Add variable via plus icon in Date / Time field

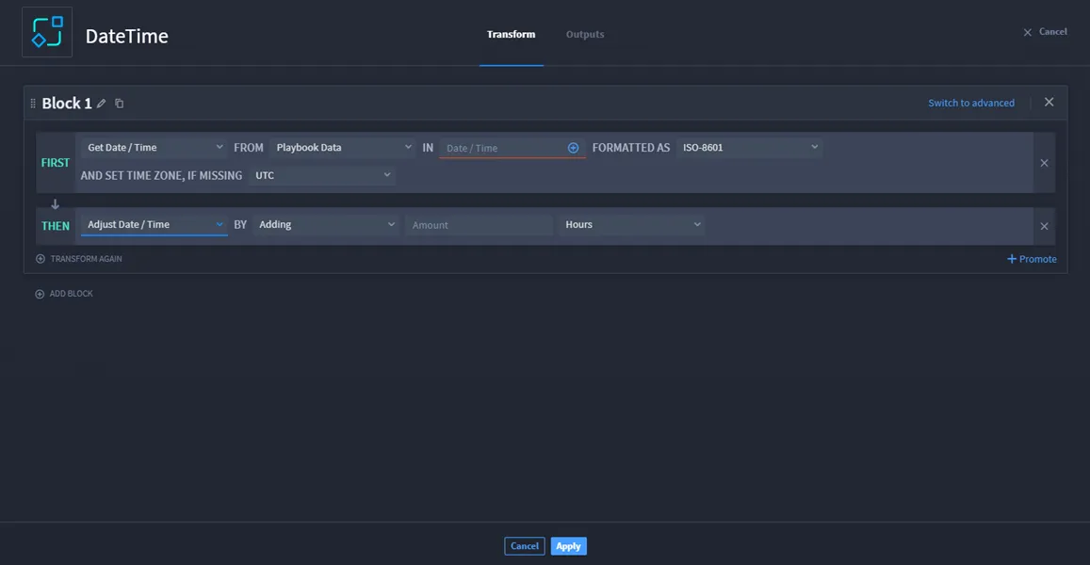tap(573, 148)
